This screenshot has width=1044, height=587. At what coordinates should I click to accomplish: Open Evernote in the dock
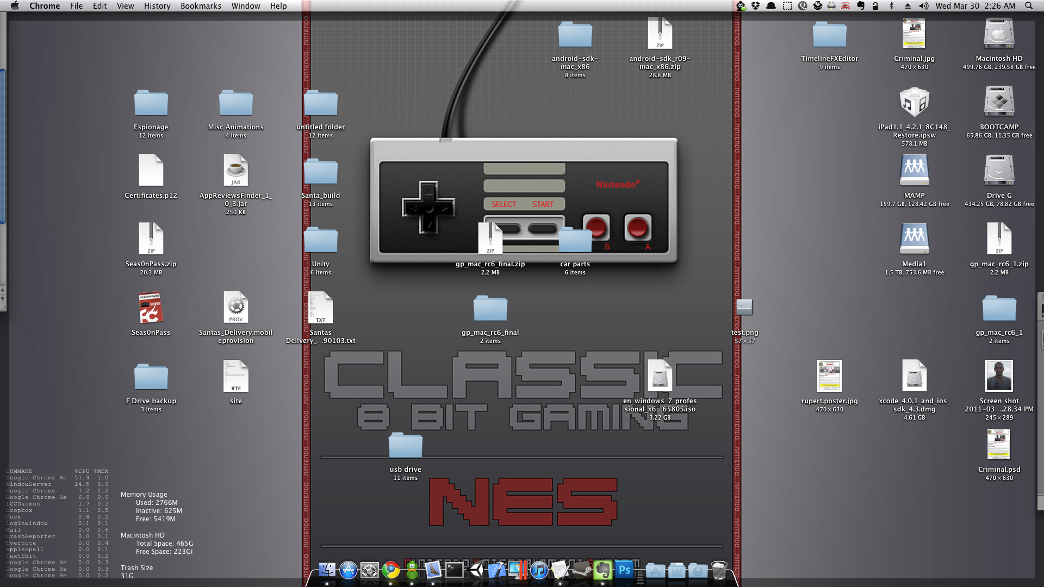602,570
